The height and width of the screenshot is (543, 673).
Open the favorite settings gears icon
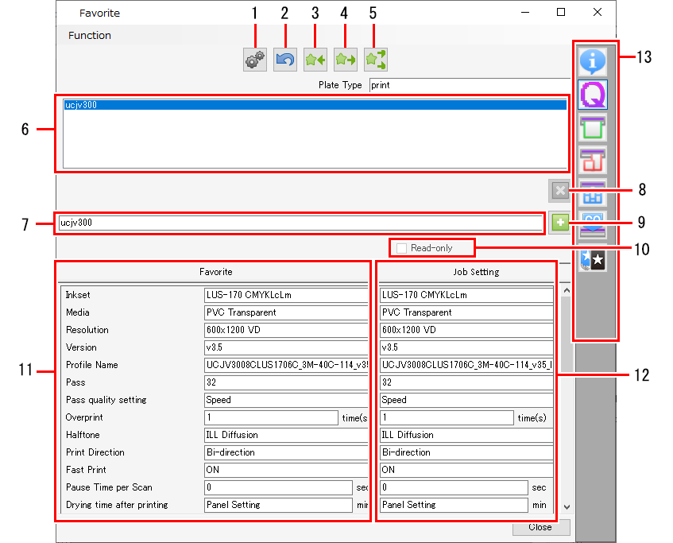click(254, 59)
